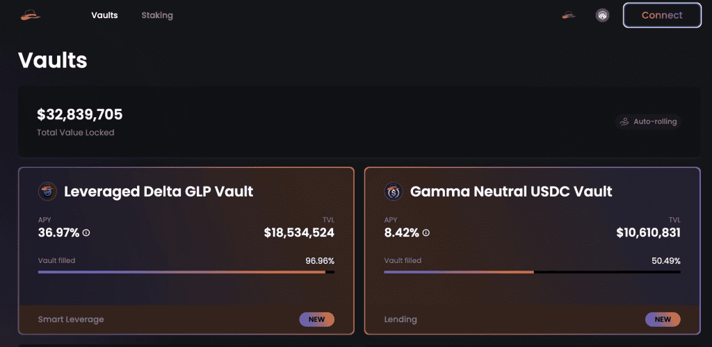Open the Gamma Neutral USDC Vault title
Screen dimensions: 712x347
coord(511,192)
